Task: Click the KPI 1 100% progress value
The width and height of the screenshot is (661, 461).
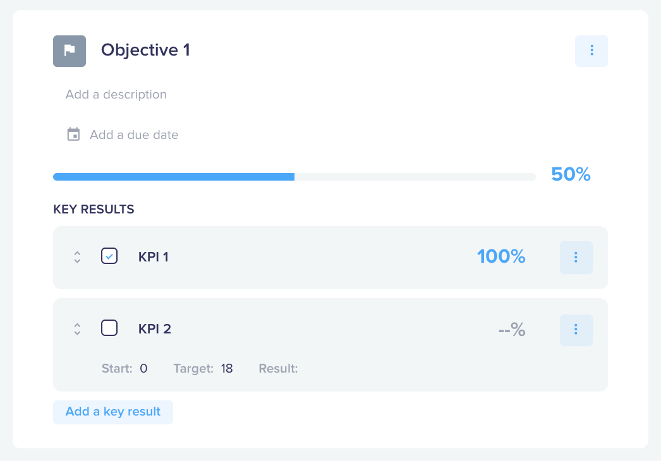Action: (501, 256)
